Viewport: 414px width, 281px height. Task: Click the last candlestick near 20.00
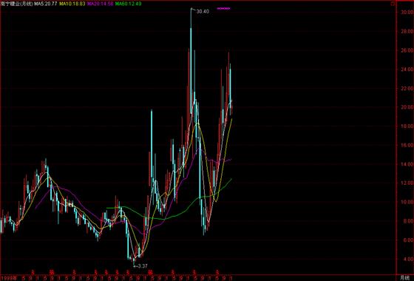(232, 108)
